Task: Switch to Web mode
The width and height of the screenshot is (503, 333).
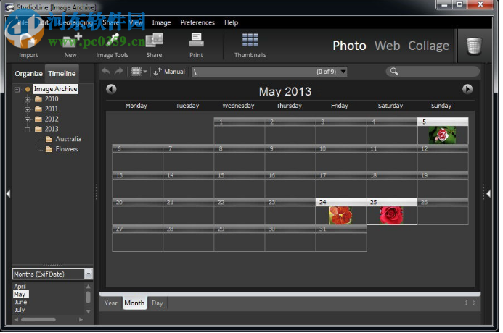Action: (x=387, y=46)
